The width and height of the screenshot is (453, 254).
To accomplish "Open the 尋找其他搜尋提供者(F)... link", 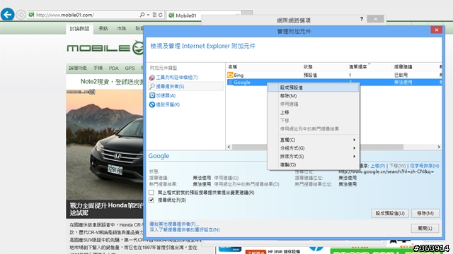I will tap(174, 224).
